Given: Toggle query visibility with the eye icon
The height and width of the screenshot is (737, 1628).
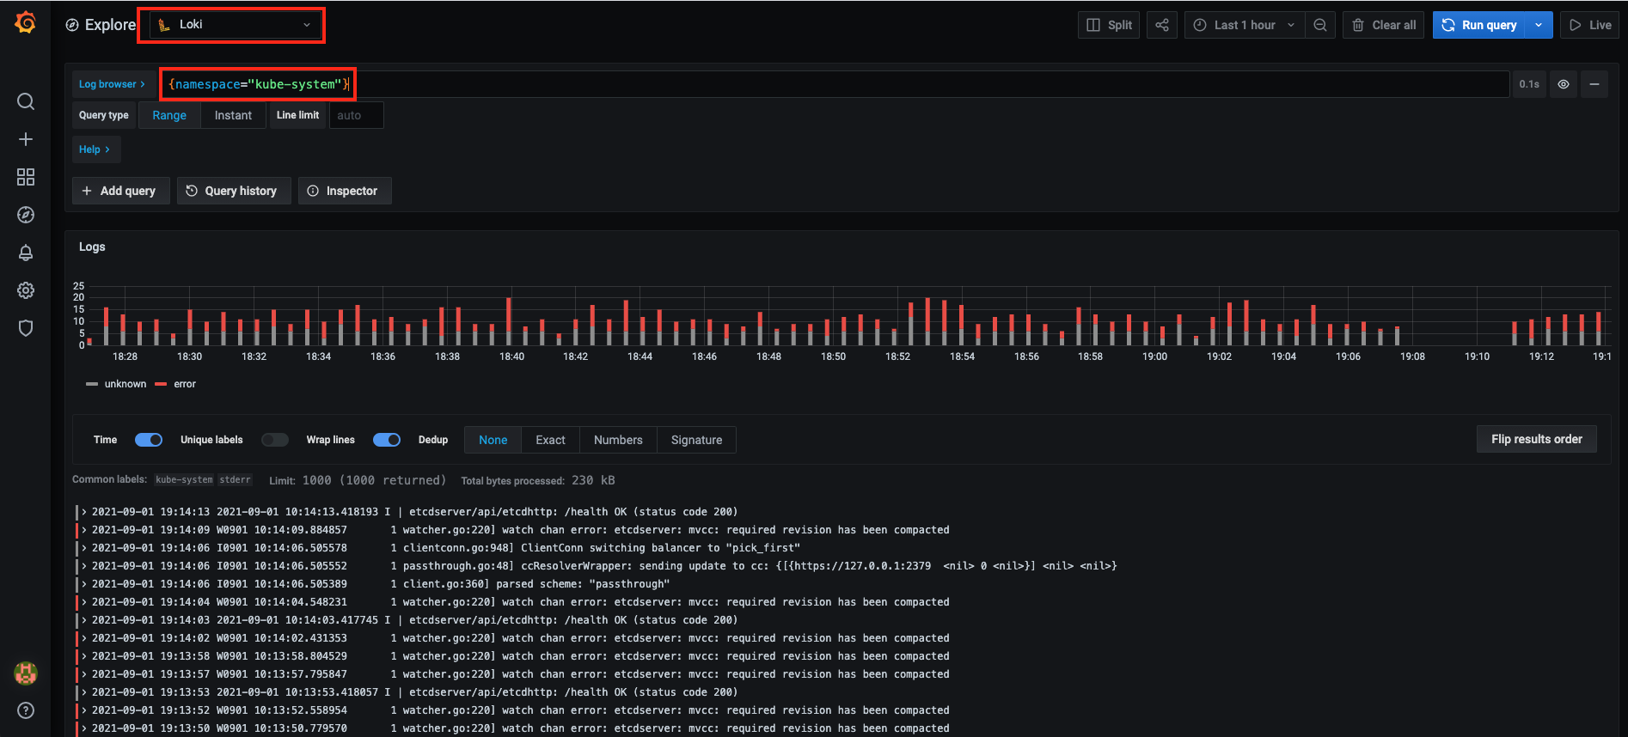Looking at the screenshot, I should (1564, 84).
